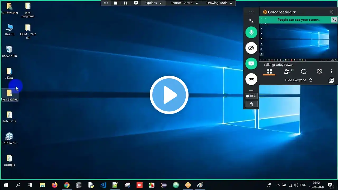Click the grip handle on the sharing toolbar
338x190 pixels.
106,3
